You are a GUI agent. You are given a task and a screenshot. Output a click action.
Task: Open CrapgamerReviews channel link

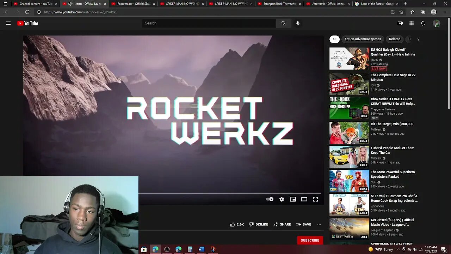pyautogui.click(x=383, y=109)
